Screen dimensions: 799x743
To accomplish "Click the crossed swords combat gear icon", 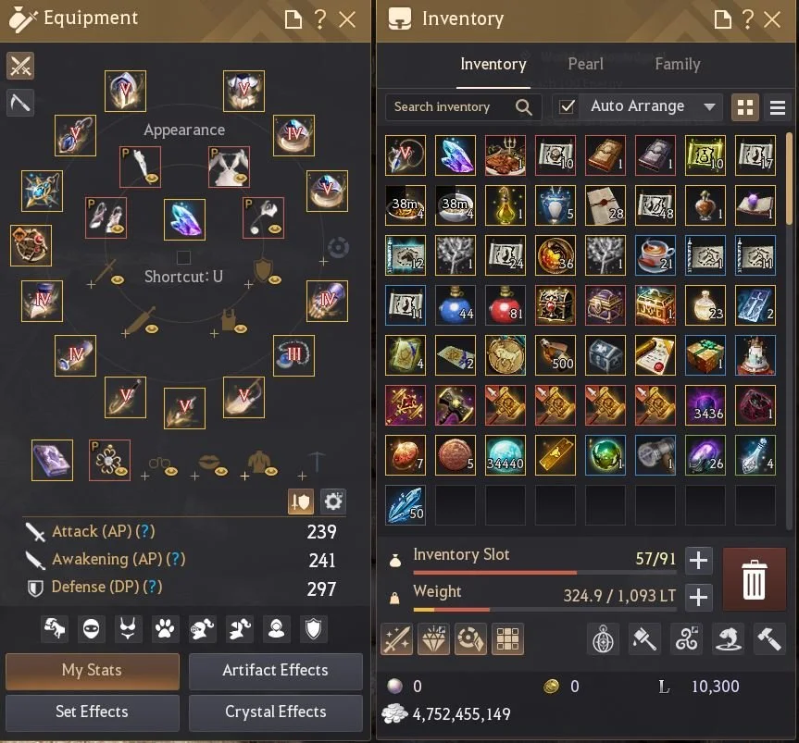I will [20, 66].
